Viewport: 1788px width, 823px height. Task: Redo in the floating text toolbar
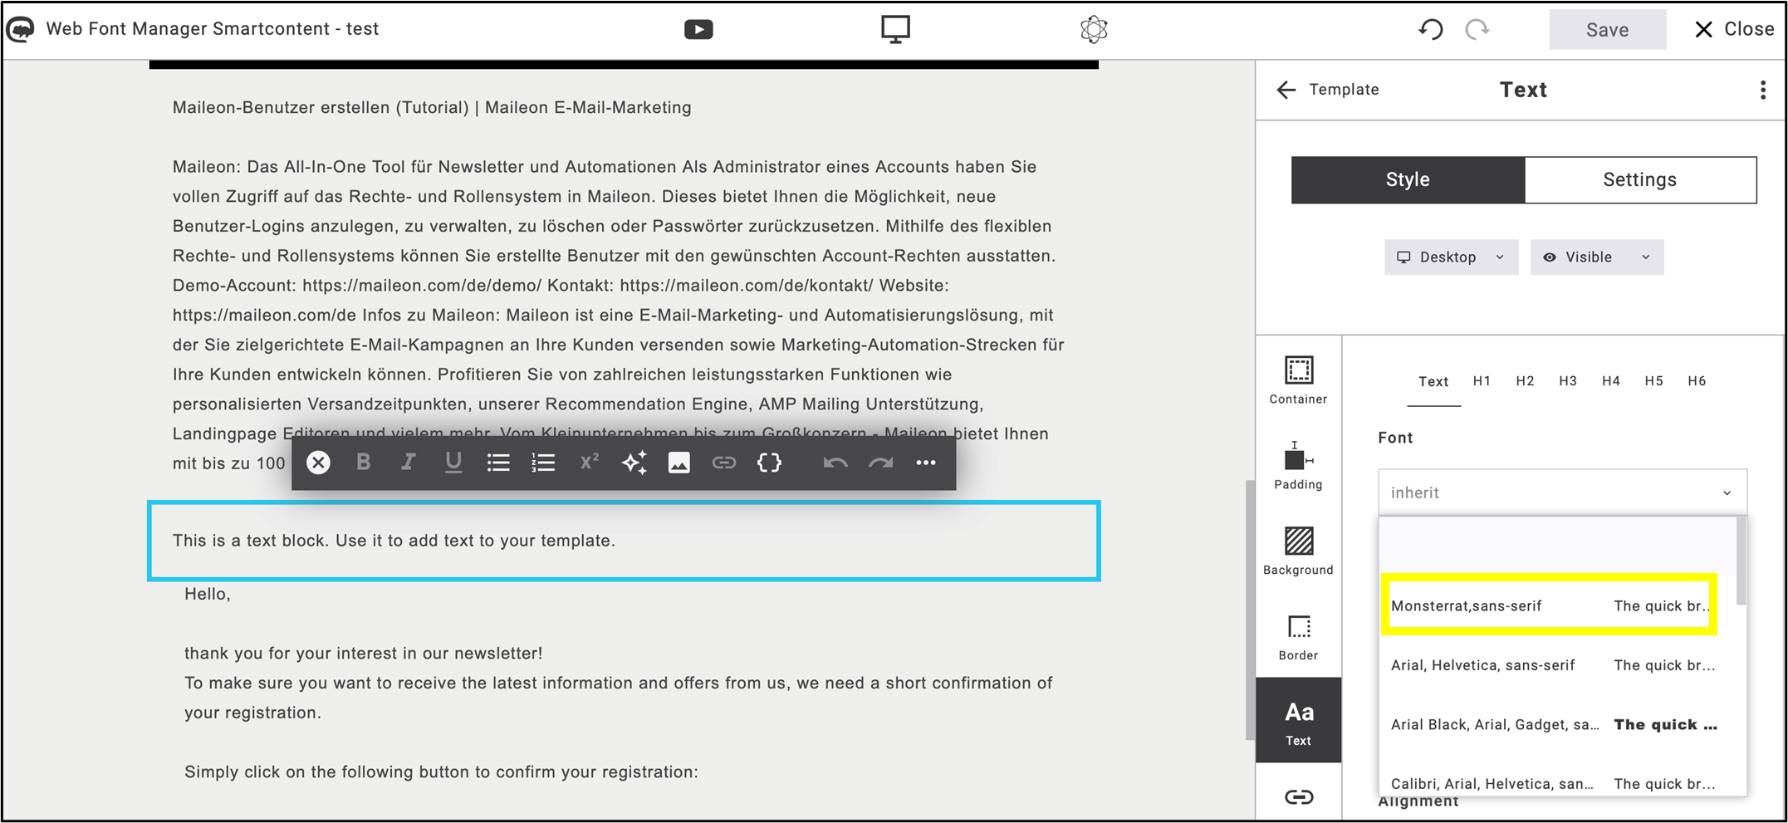(x=881, y=463)
